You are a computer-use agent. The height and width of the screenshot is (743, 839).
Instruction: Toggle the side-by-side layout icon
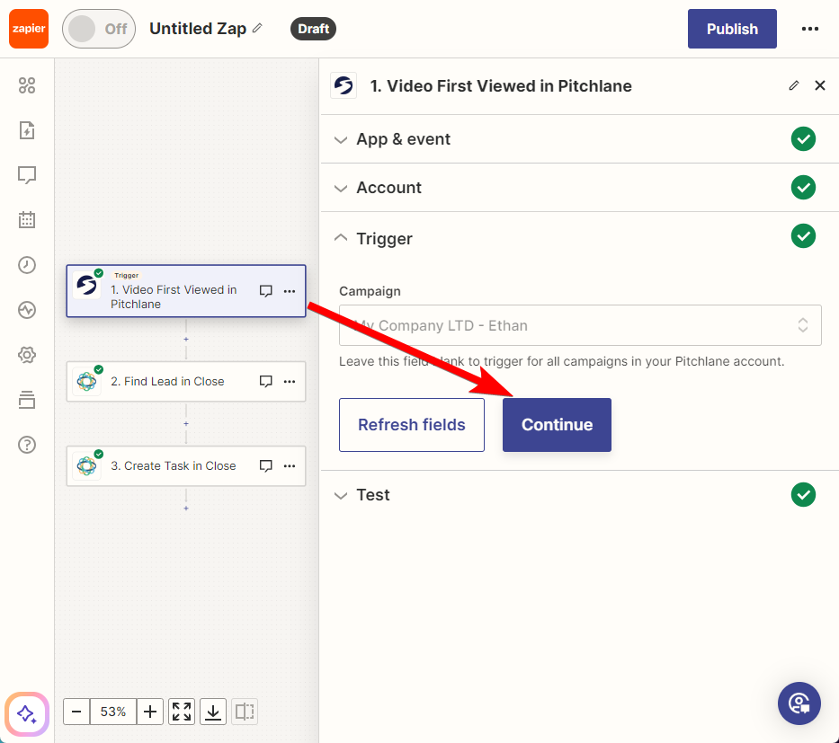pos(245,712)
